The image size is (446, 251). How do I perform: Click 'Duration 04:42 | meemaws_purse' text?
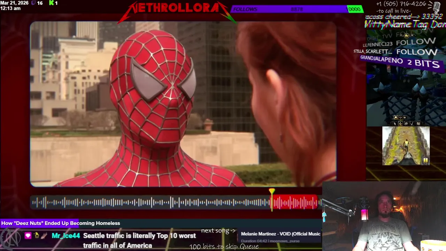270,241
